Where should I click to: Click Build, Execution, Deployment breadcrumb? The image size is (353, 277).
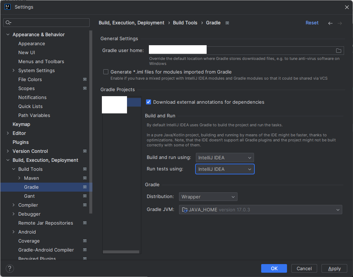point(131,23)
